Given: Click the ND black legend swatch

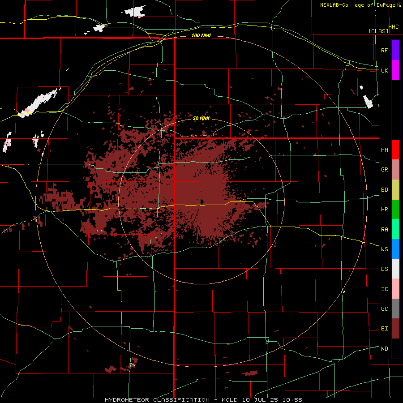Looking at the screenshot, I should click(x=395, y=348).
